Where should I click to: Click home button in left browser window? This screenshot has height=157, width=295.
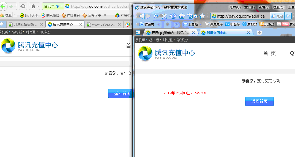coord(33,6)
